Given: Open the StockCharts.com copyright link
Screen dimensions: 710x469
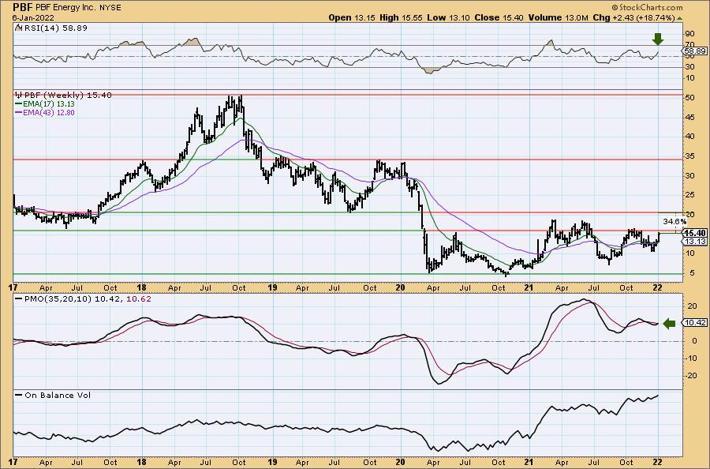Looking at the screenshot, I should (x=647, y=8).
